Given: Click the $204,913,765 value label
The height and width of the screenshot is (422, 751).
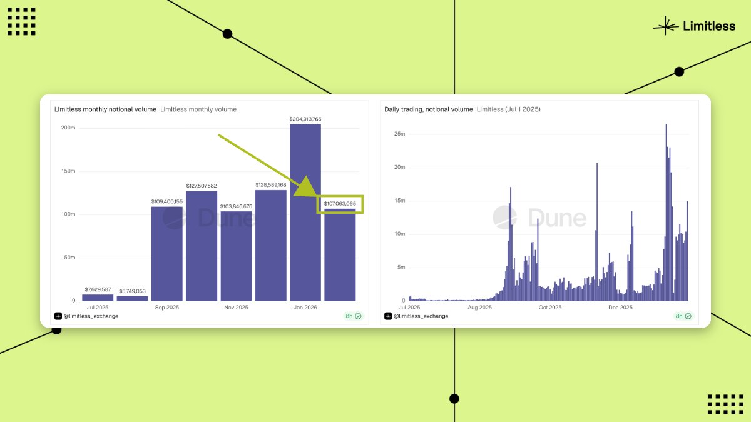Looking at the screenshot, I should (x=305, y=119).
